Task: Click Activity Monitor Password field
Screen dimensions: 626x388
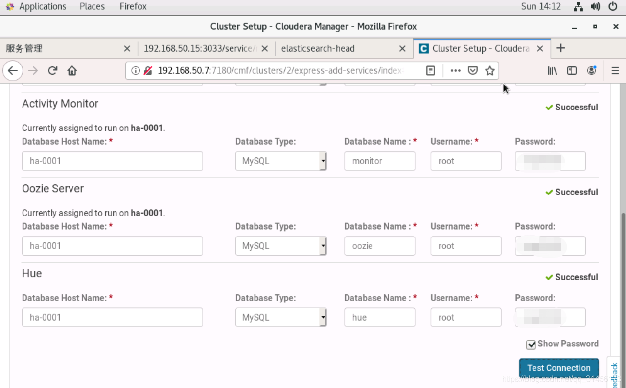Action: (551, 161)
